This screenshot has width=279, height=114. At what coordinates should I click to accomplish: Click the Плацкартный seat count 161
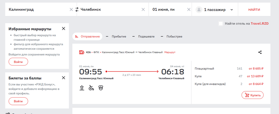click(239, 69)
